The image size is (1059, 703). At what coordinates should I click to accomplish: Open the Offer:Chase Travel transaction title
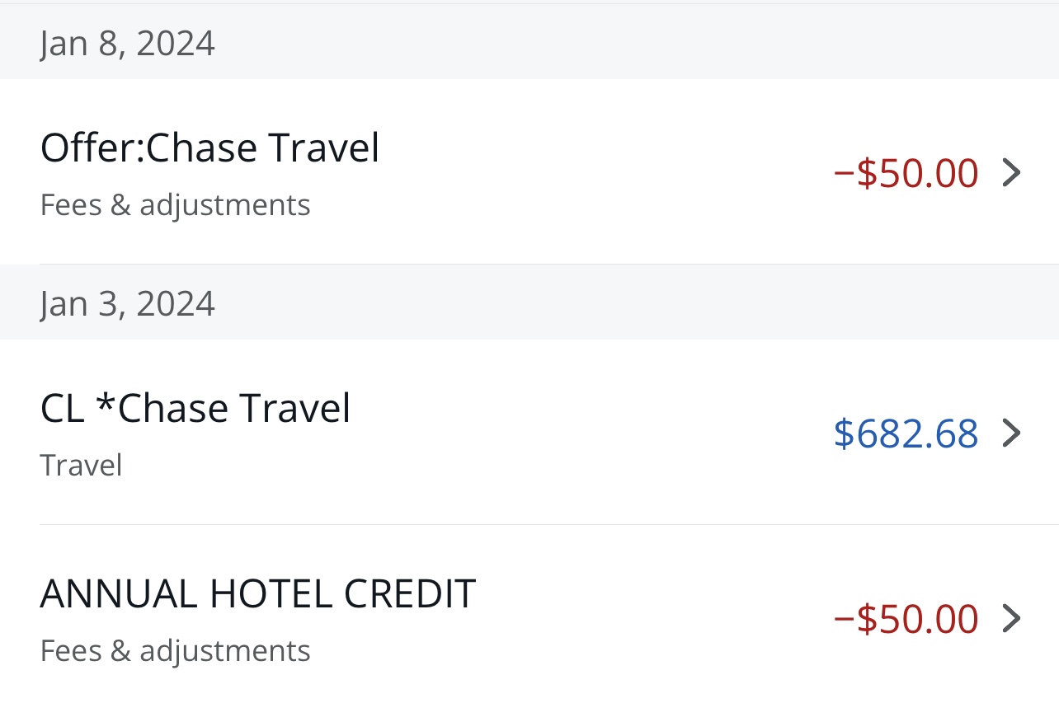tap(209, 148)
